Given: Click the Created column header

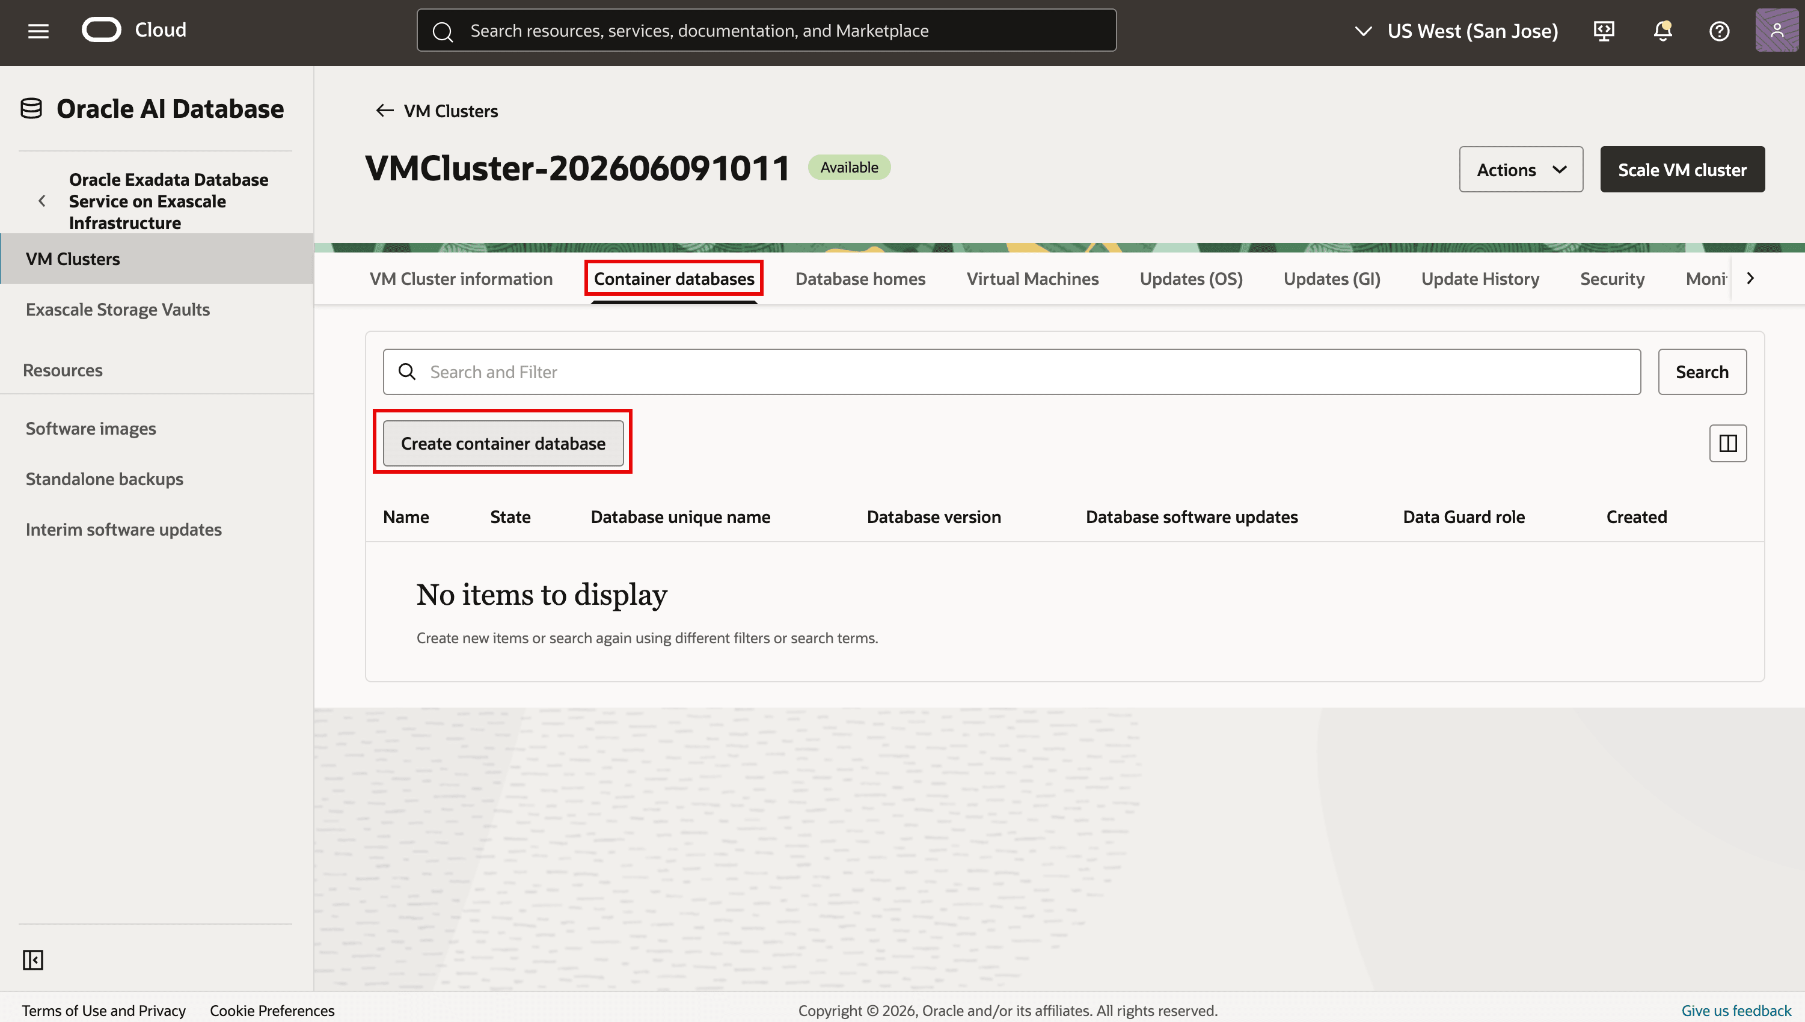Looking at the screenshot, I should click(x=1637, y=516).
